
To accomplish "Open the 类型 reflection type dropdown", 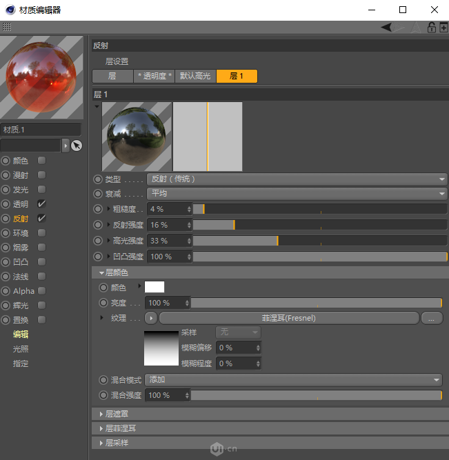I will (297, 179).
